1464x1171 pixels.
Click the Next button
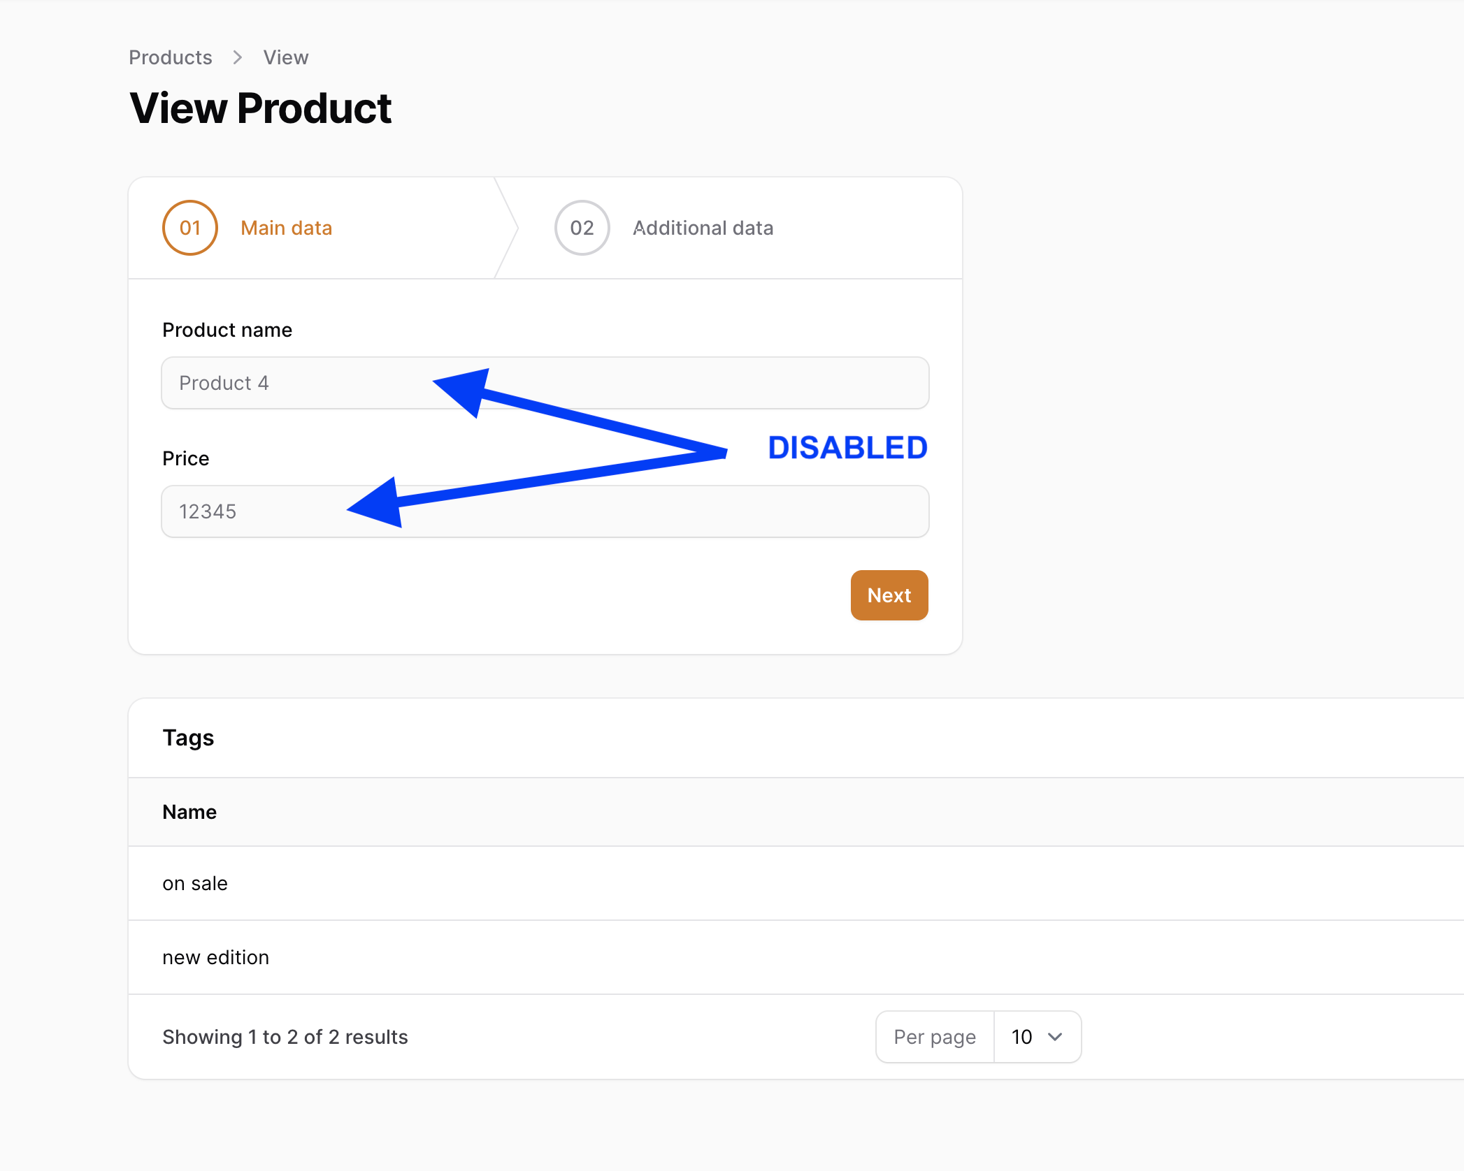[x=889, y=595]
